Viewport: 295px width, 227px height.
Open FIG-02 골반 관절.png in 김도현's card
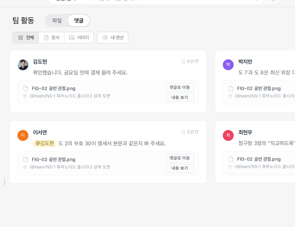[54, 88]
